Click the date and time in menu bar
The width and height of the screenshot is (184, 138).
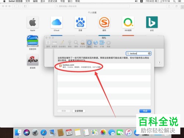(x=158, y=1)
